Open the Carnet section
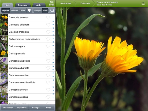This screenshot has height=111, width=148. (x=23, y=10)
